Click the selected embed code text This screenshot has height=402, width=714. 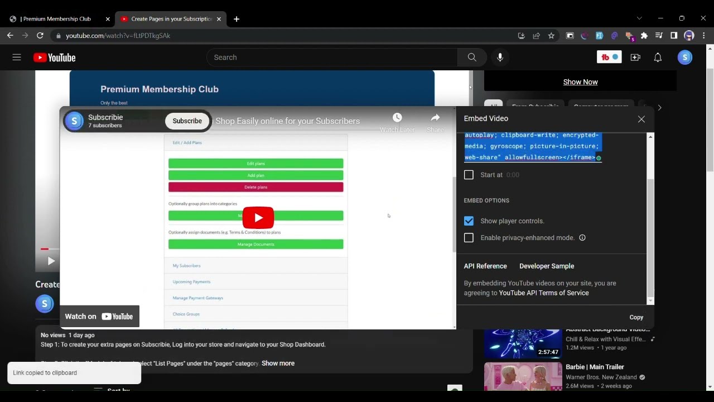tap(533, 146)
